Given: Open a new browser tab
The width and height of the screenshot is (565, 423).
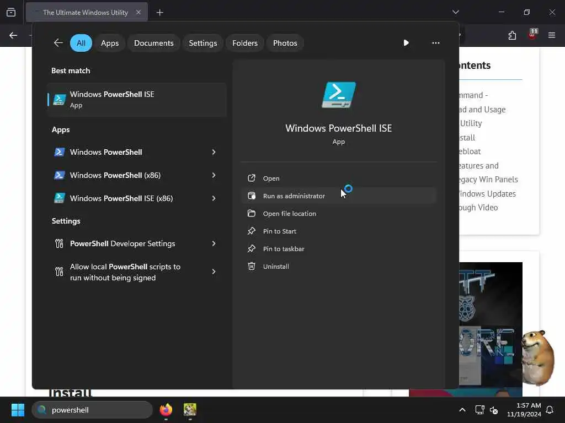Looking at the screenshot, I should 159,13.
